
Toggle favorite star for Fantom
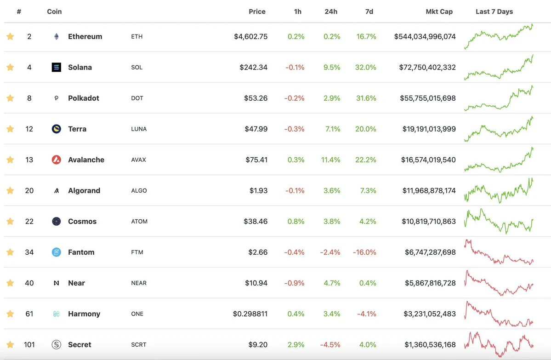pyautogui.click(x=10, y=252)
